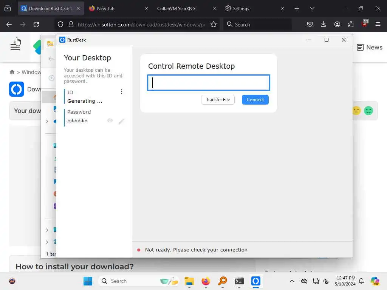Close the CollabVM SearXNG tab
The height and width of the screenshot is (290, 387).
[x=215, y=8]
